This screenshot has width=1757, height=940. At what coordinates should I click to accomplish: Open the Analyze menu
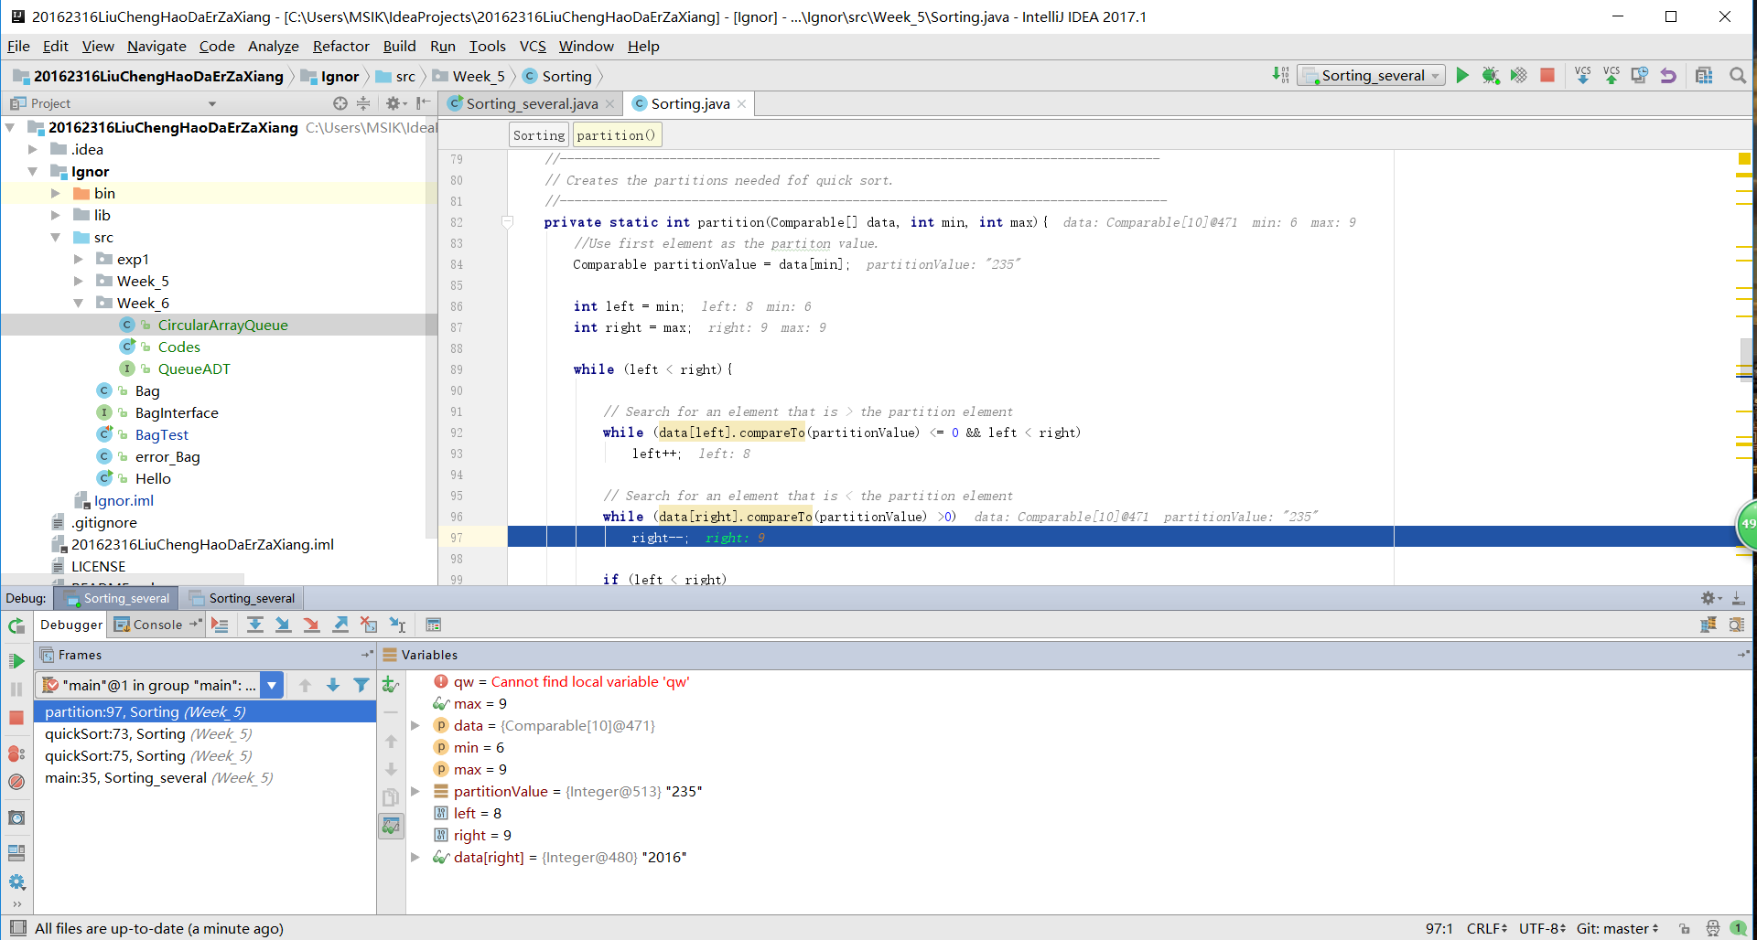click(x=273, y=46)
